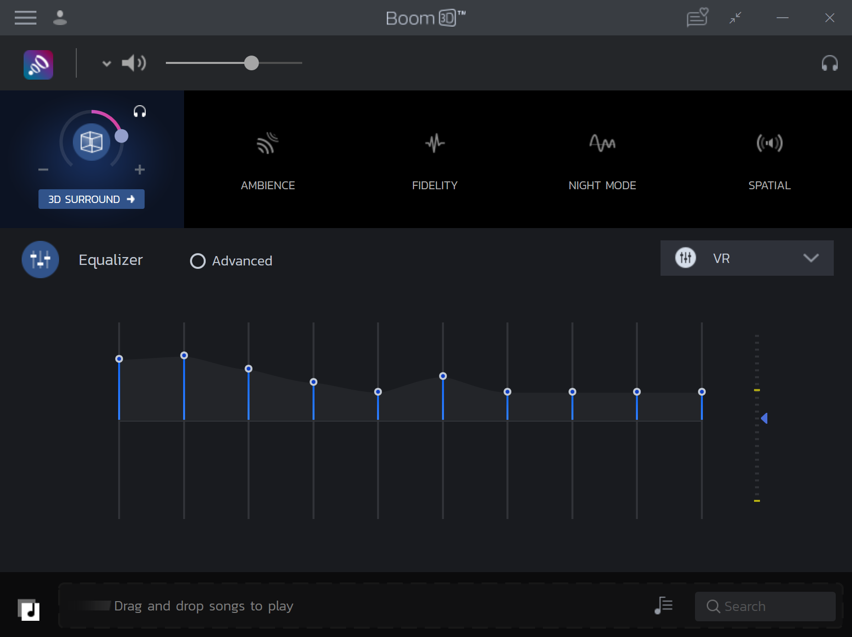Click the magnifier icon in search box
Viewport: 852px width, 637px height.
713,606
